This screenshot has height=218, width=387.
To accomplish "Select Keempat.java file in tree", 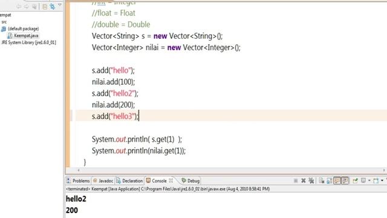I will [26, 36].
